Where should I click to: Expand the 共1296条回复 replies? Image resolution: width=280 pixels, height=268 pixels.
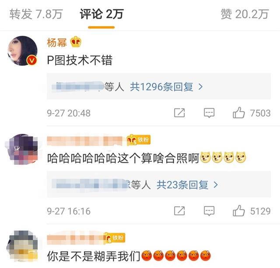coord(161,87)
